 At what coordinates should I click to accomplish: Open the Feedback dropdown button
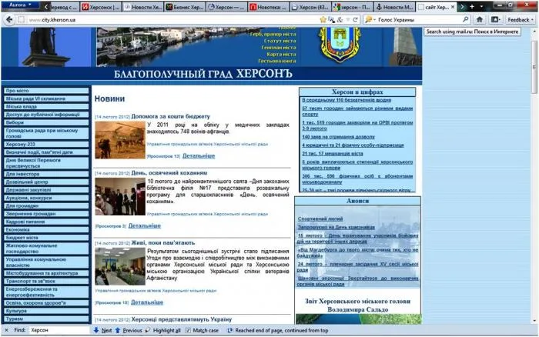click(521, 19)
